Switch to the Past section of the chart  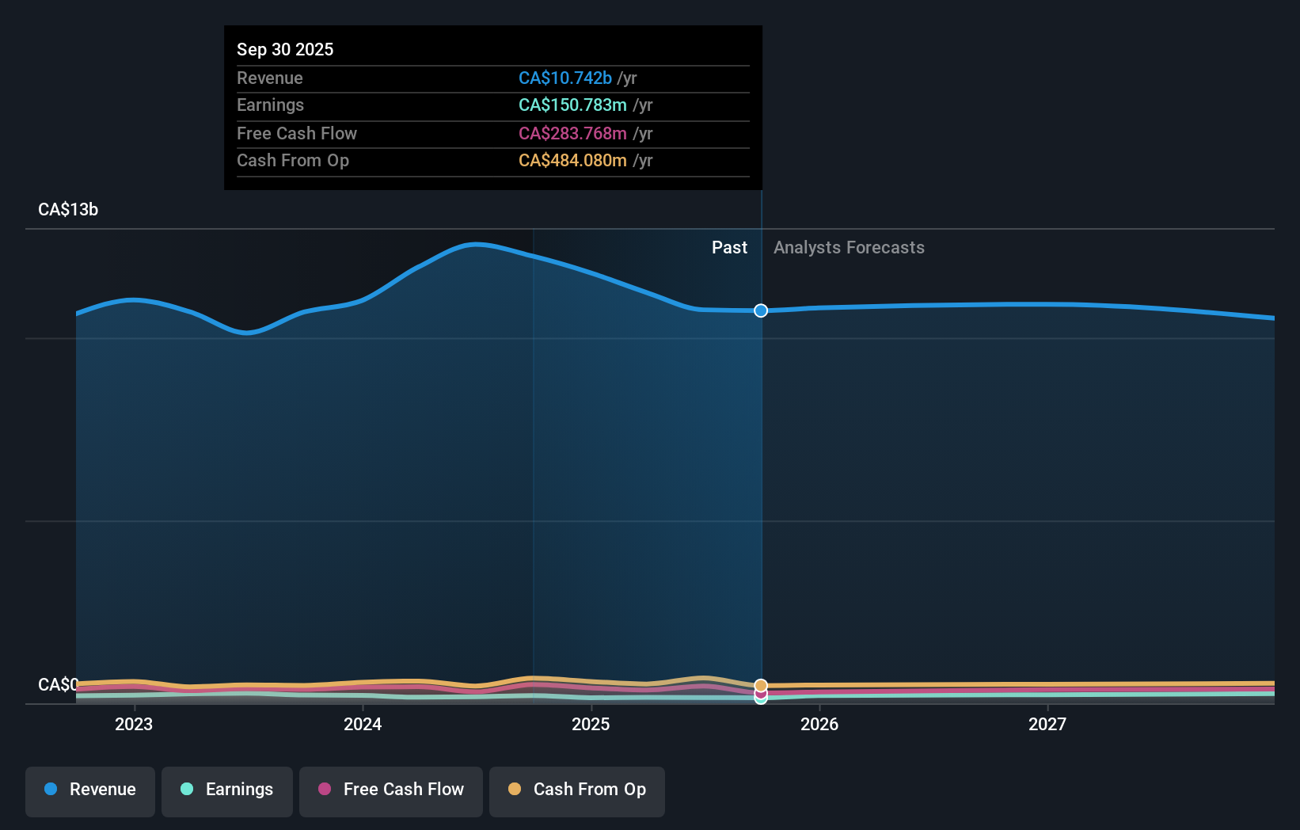click(729, 247)
